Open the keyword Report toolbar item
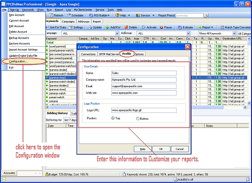Viewport: 252px width, 183px height. 205,28
